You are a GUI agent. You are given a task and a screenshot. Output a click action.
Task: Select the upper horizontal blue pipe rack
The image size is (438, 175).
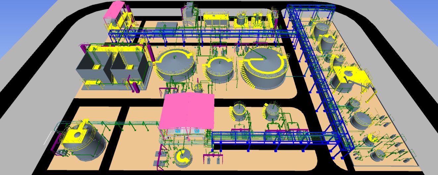tap(199, 32)
